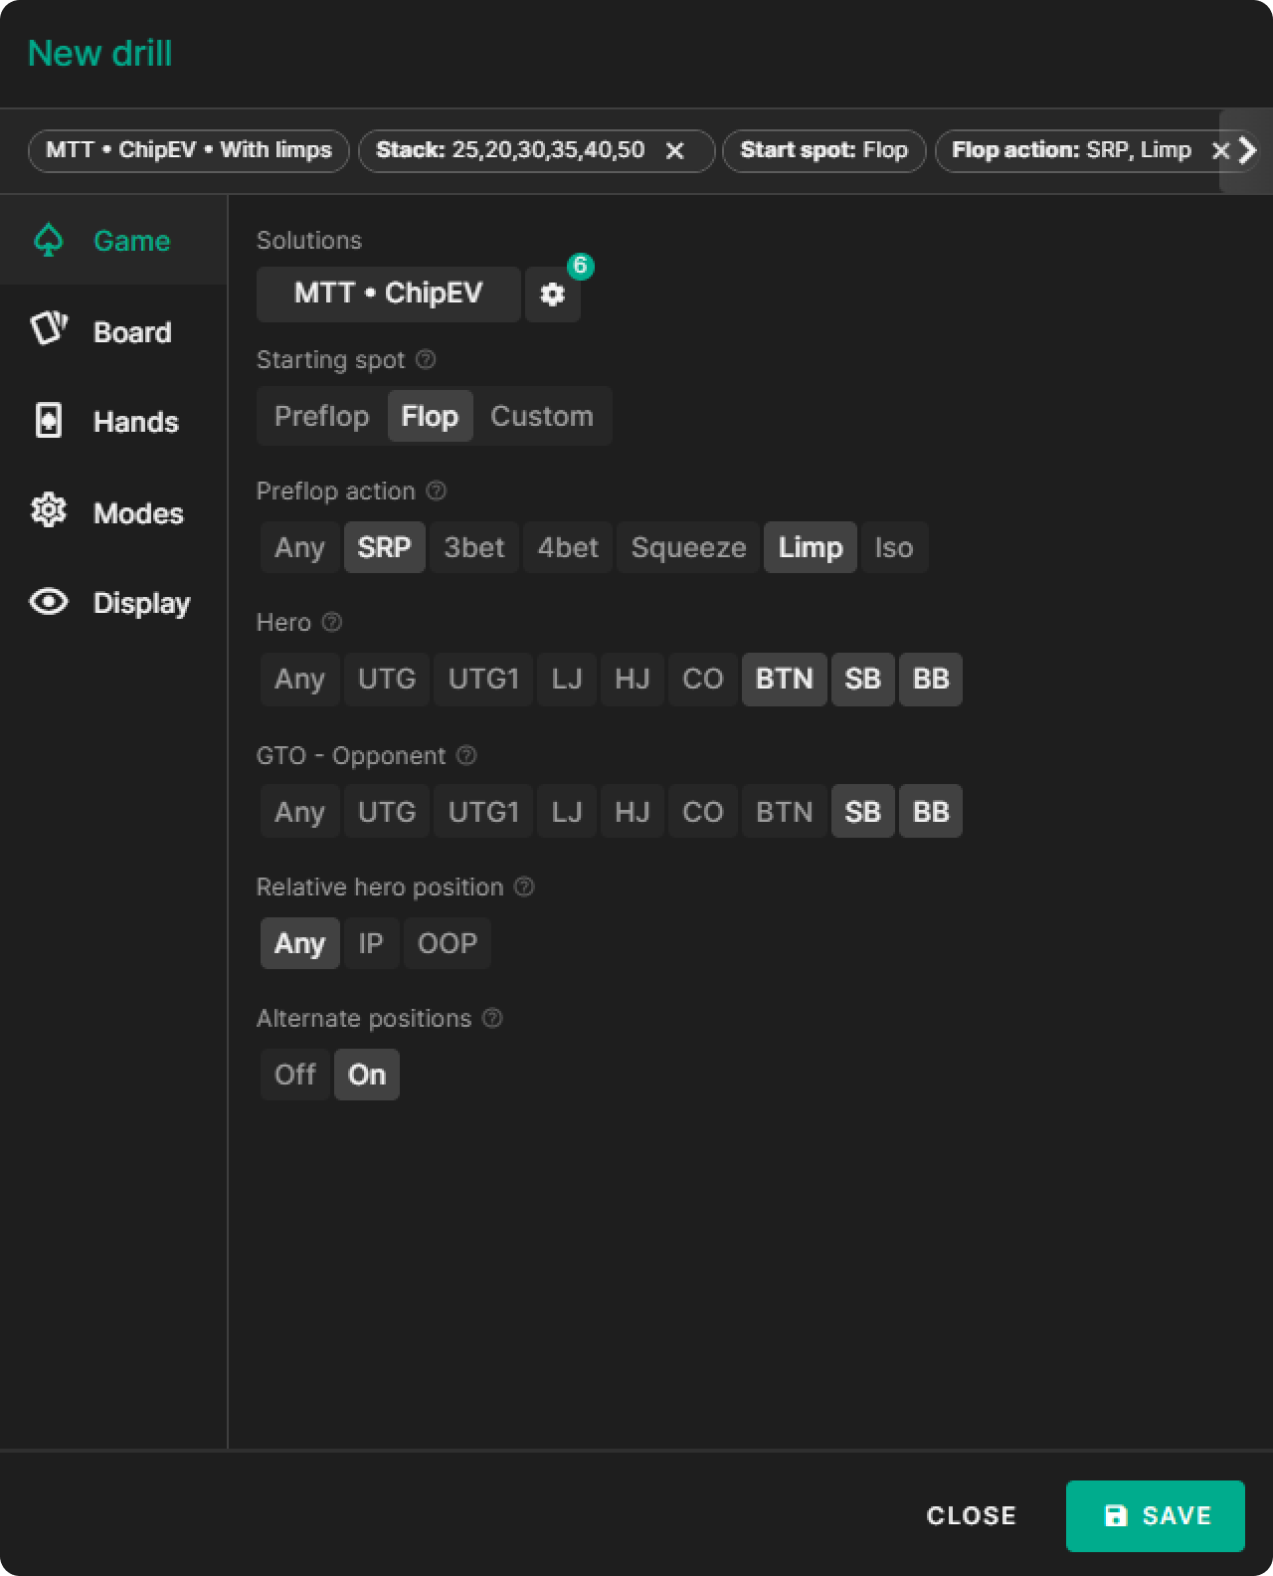The image size is (1273, 1576).
Task: Toggle the SRP preflop action
Action: (x=384, y=547)
